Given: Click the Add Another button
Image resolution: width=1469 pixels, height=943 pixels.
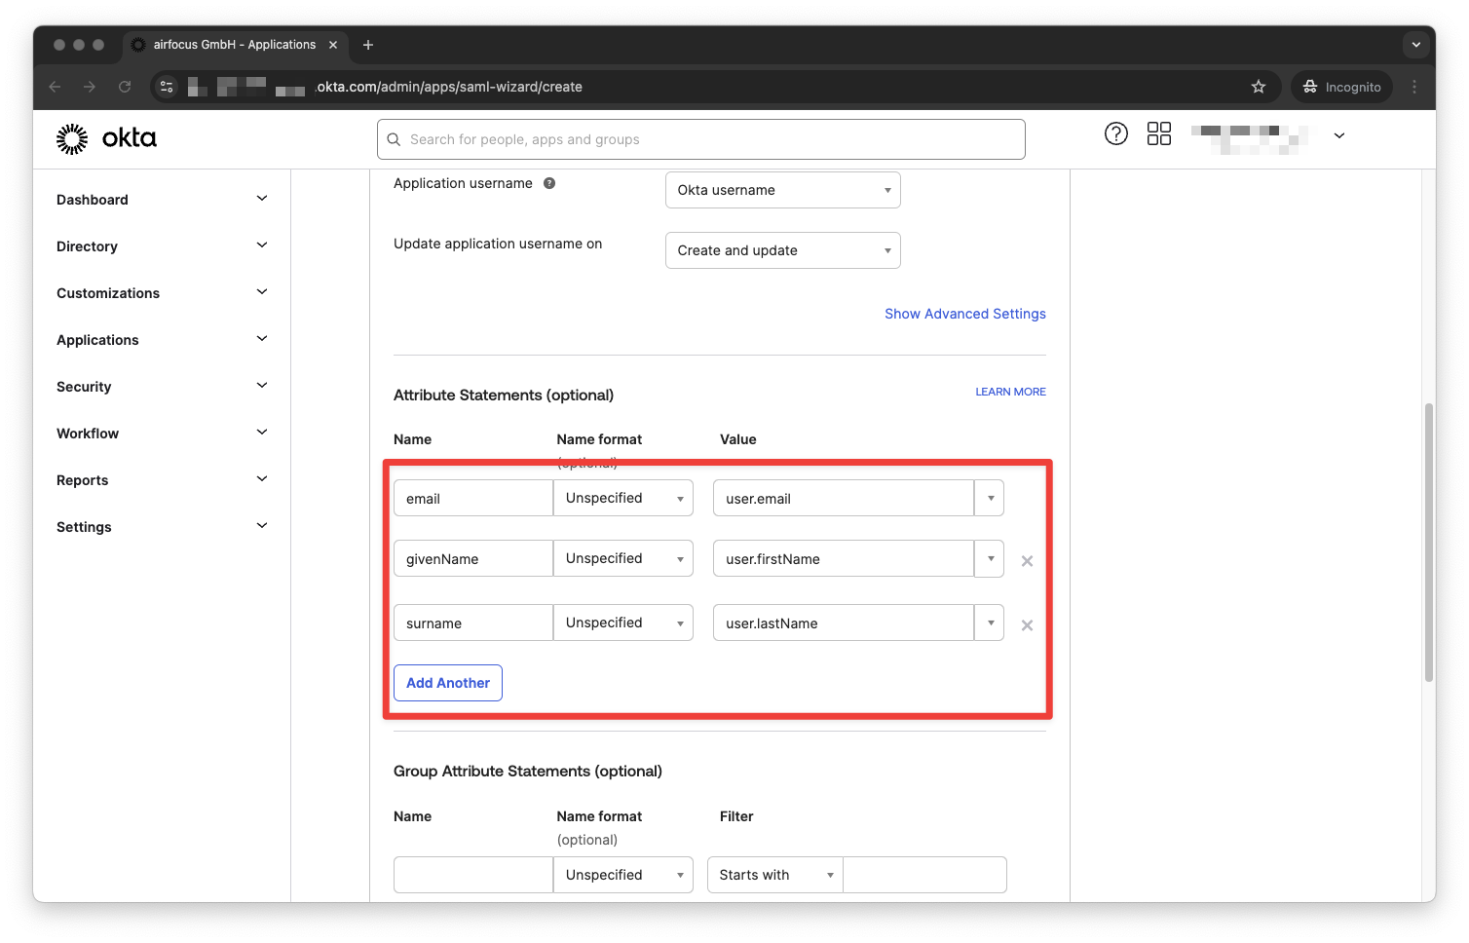Looking at the screenshot, I should click(447, 682).
